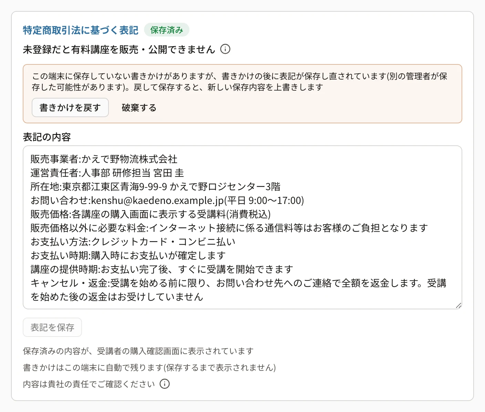
Task: Click the 書きかけを戻す button
Action: pos(70,107)
